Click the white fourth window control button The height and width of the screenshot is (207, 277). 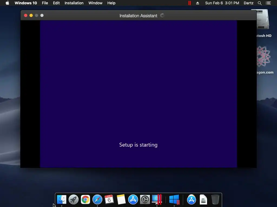[x=42, y=15]
